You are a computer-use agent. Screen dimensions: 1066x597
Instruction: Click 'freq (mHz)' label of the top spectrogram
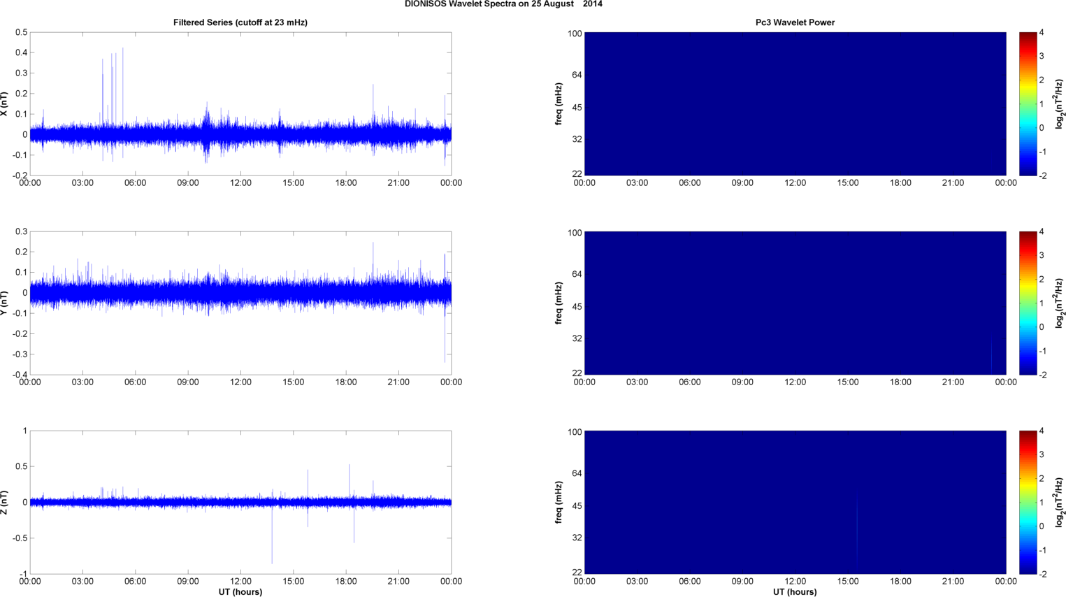[559, 104]
